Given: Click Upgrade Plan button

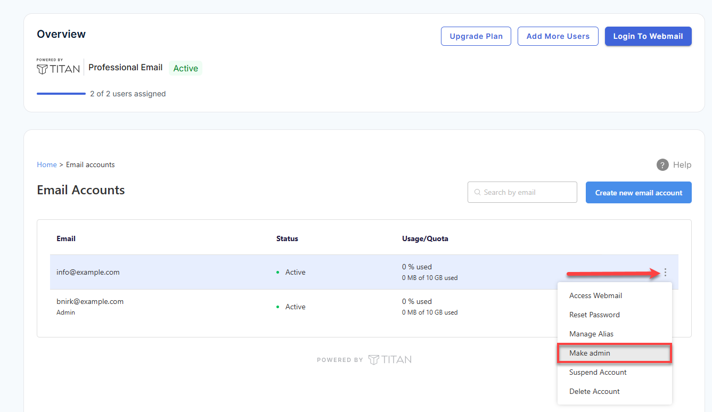Looking at the screenshot, I should (476, 36).
